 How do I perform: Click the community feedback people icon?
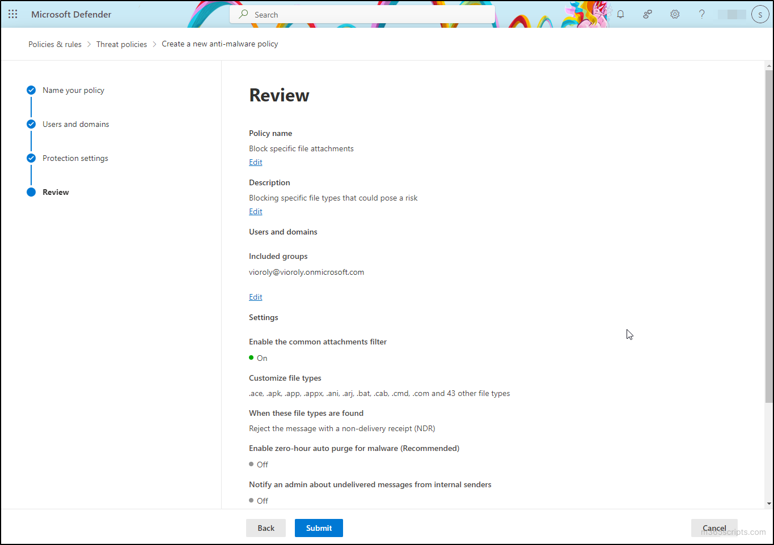click(x=648, y=14)
